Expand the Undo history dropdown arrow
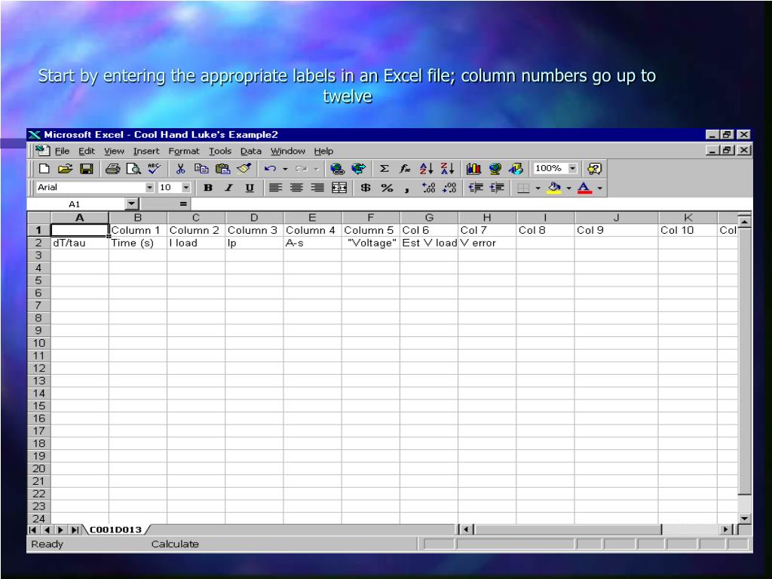The width and height of the screenshot is (772, 579). [285, 169]
